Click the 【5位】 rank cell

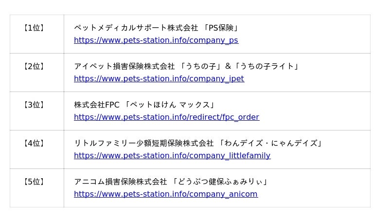coord(34,182)
